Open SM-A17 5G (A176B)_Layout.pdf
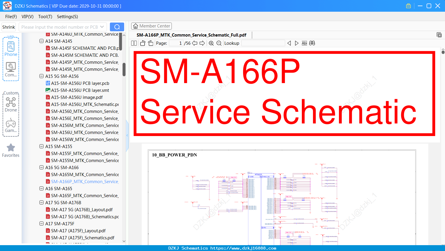 tap(79, 210)
